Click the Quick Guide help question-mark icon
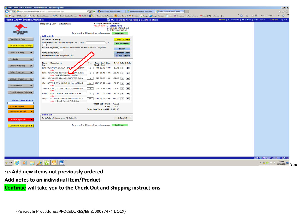This screenshot has width=304, height=215. click(x=109, y=20)
